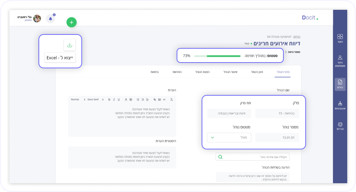The image size is (356, 192).
Task: Click the ייצוא ל - Excel button
Action: click(60, 58)
